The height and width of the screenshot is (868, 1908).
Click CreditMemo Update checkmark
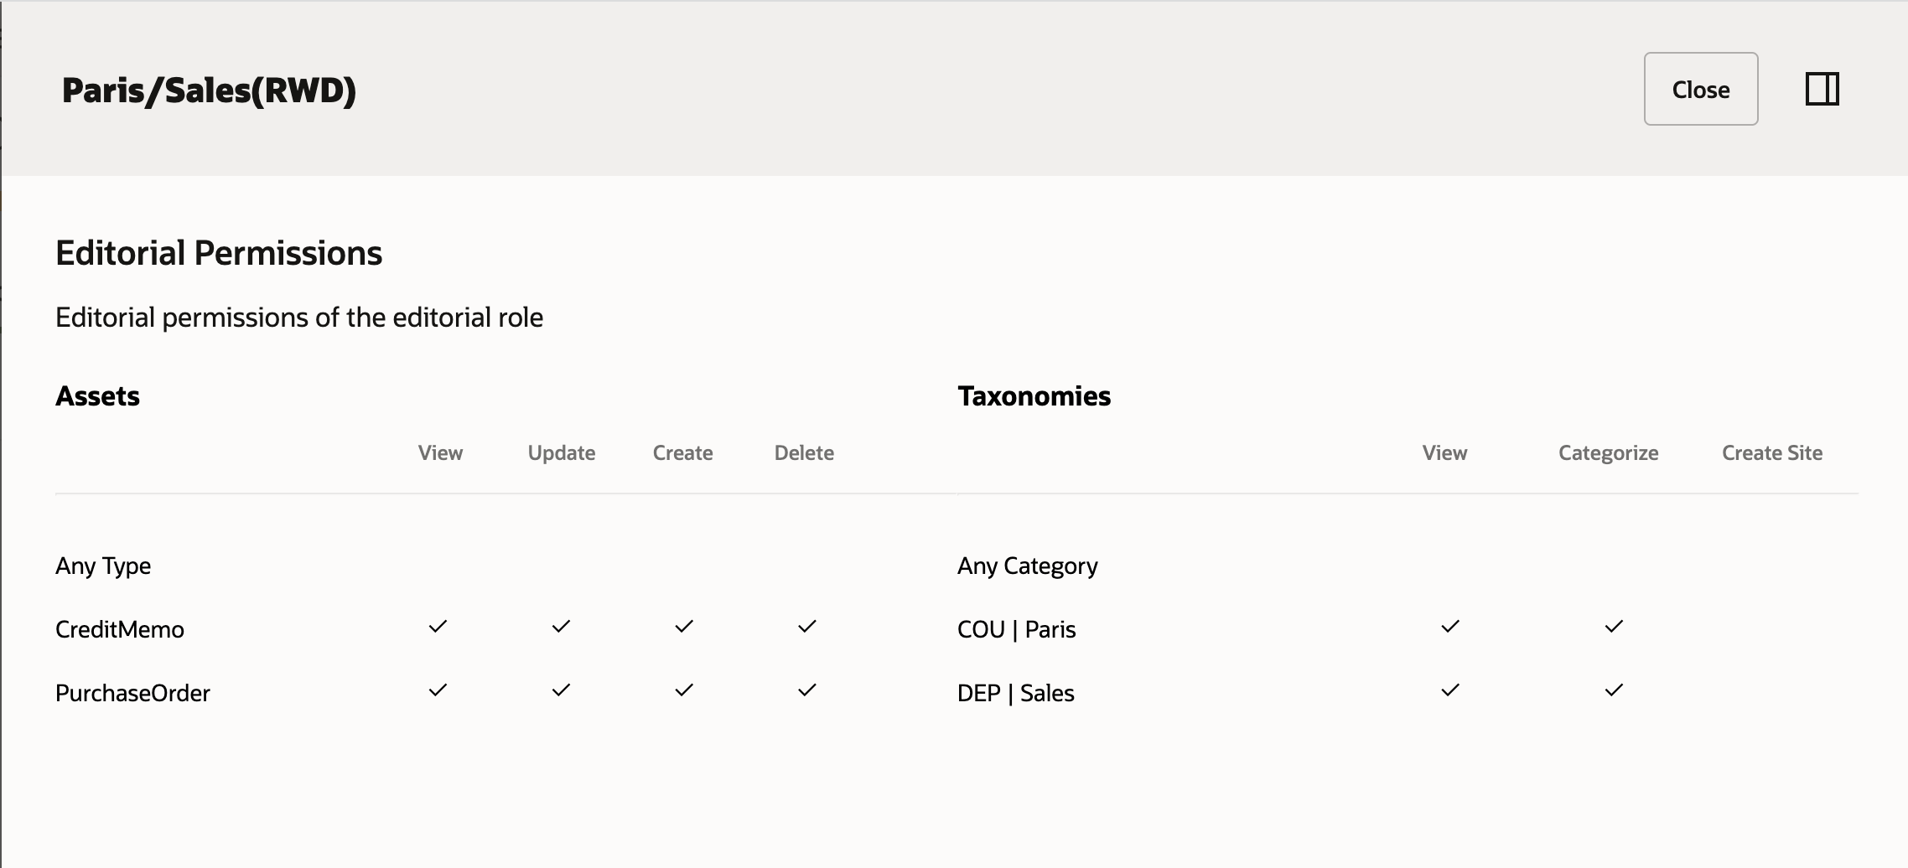pyautogui.click(x=561, y=627)
